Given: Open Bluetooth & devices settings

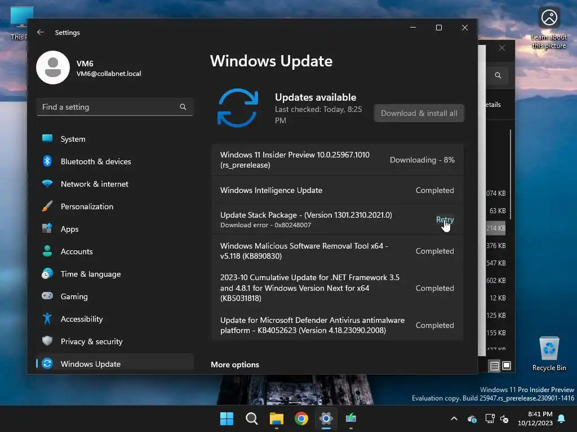Looking at the screenshot, I should click(115, 161).
